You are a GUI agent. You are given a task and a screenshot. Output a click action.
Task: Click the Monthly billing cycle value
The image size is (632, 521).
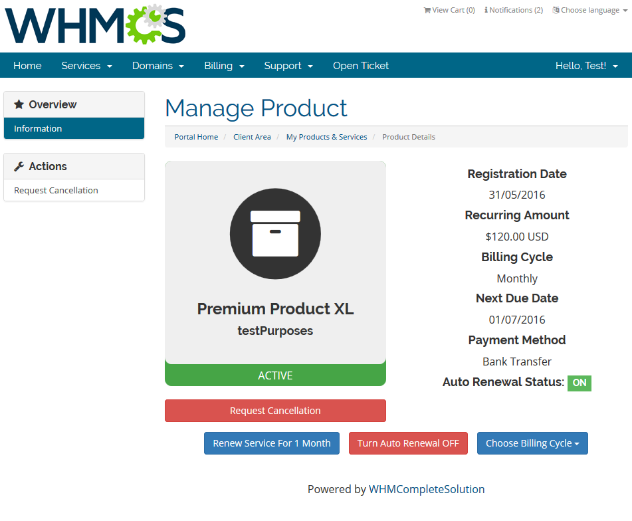(517, 278)
